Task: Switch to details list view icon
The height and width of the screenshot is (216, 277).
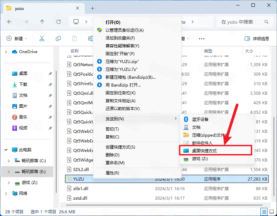Action: [264, 212]
